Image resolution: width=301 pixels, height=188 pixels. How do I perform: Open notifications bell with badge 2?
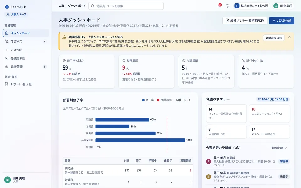point(219,6)
